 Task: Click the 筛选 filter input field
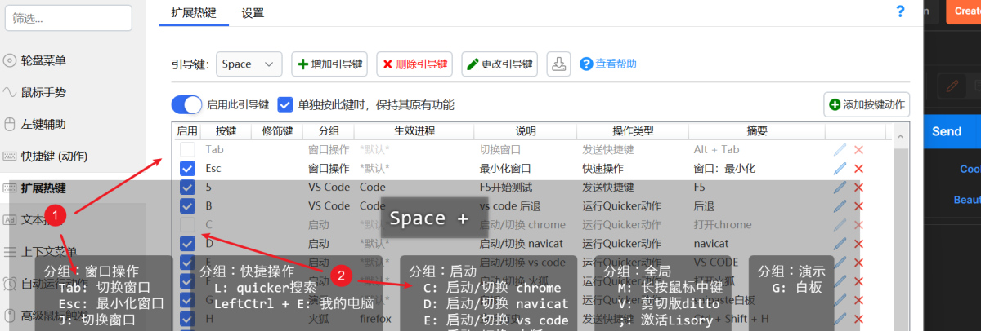point(68,18)
